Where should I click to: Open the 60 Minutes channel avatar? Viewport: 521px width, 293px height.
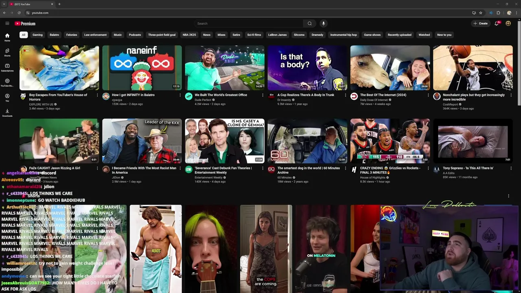click(x=271, y=169)
